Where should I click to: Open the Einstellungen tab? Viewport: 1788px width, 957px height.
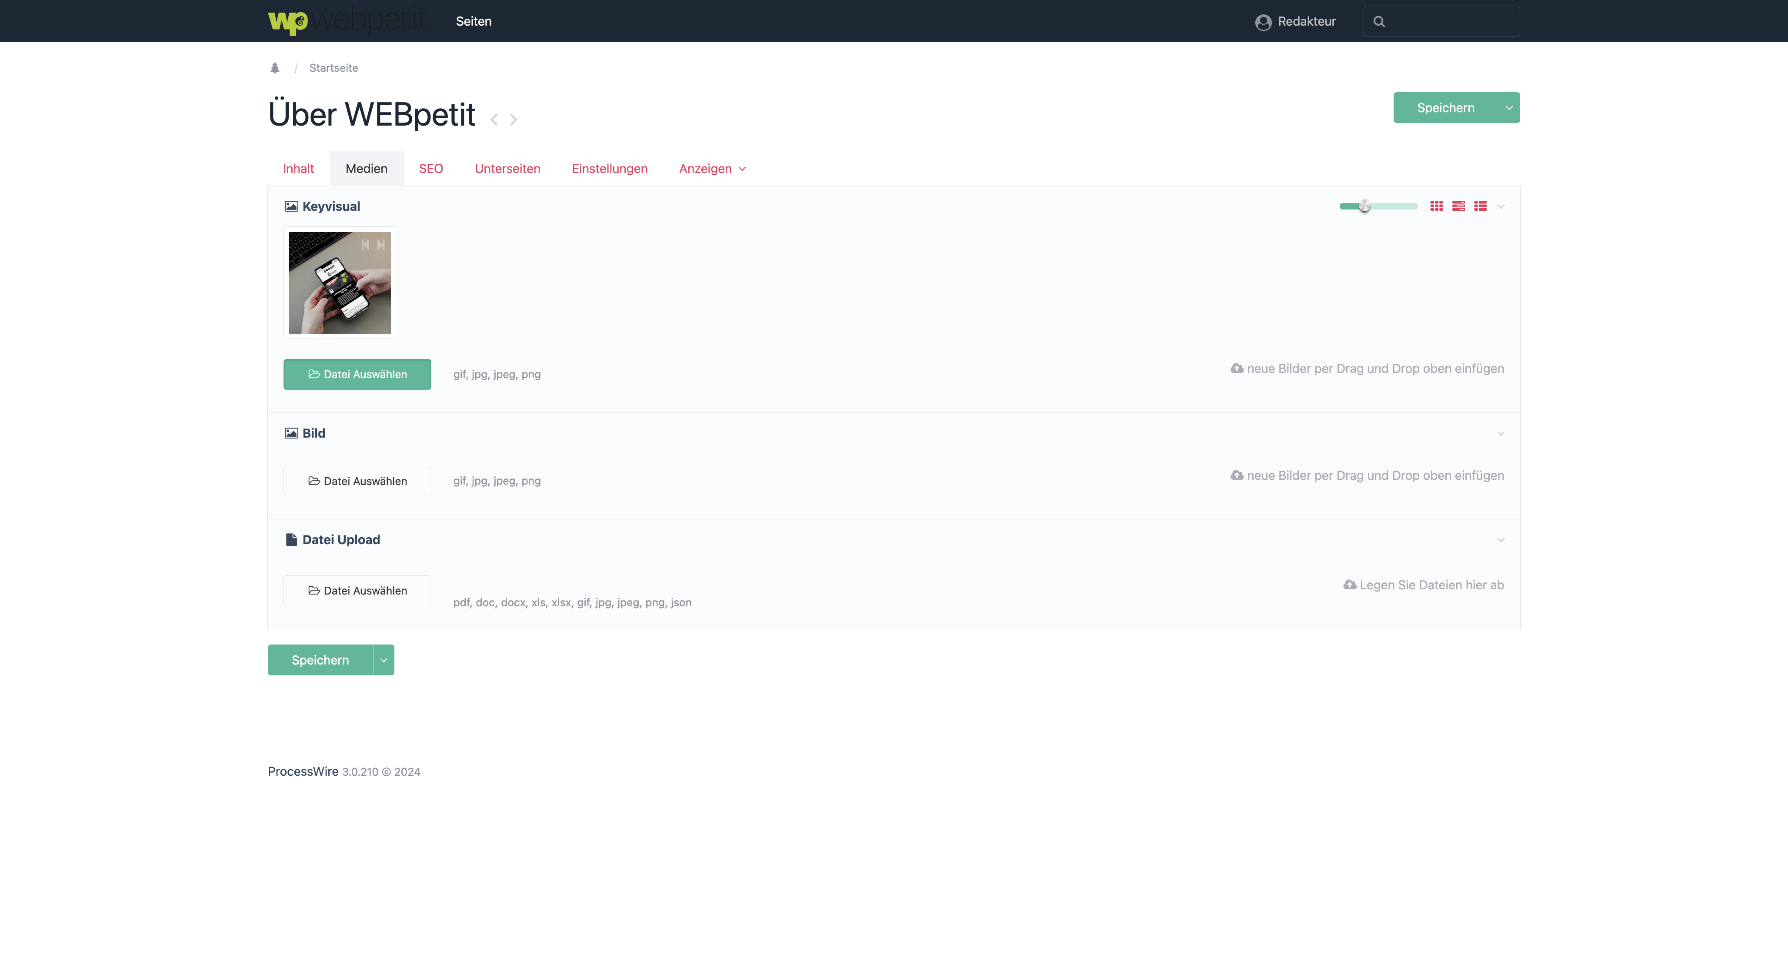(610, 169)
